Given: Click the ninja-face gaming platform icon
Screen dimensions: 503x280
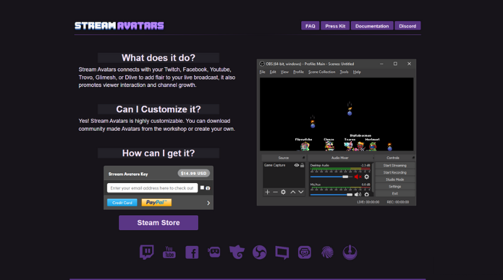Looking at the screenshot, I should (214, 252).
